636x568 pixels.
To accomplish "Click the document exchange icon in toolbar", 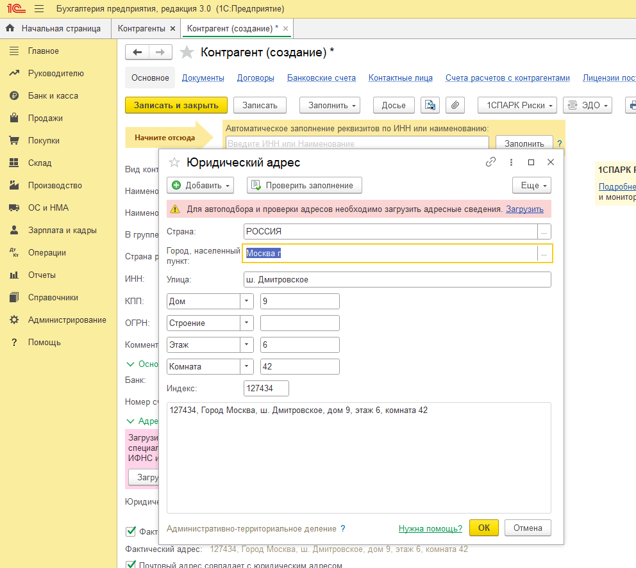I will [x=430, y=105].
